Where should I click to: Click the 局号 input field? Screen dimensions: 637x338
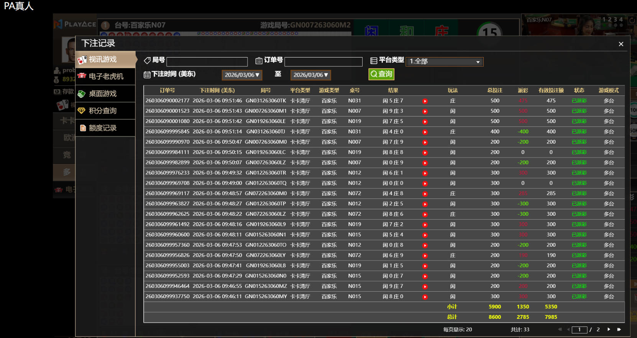pyautogui.click(x=207, y=62)
